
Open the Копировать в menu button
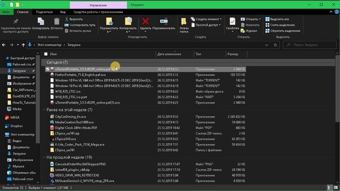(x=128, y=25)
